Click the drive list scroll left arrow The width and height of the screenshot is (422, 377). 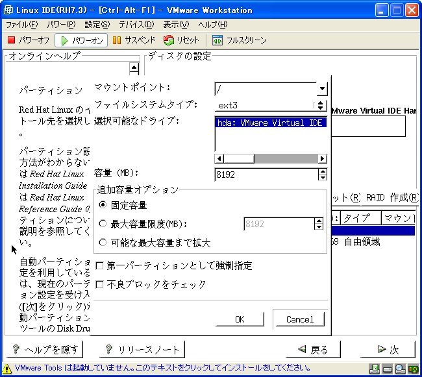(x=219, y=159)
